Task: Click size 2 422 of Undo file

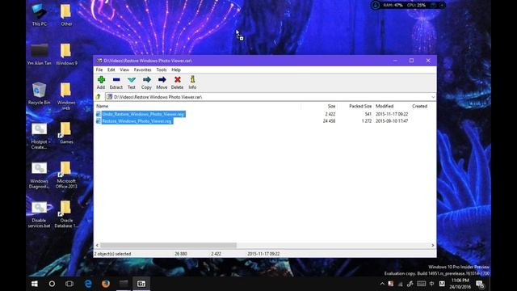Action: [330, 114]
